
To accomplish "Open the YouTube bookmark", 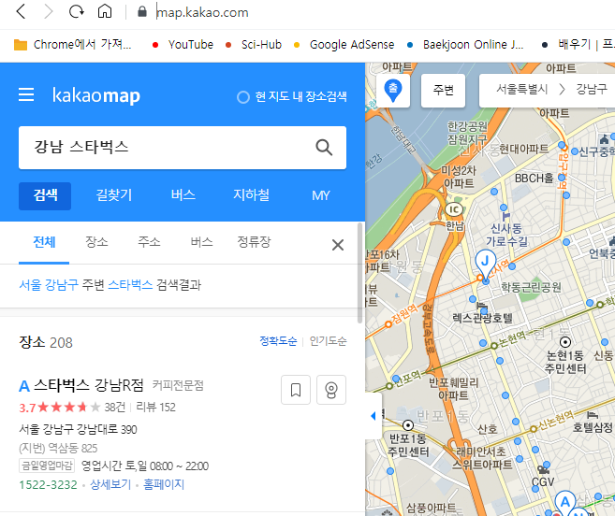I will [x=183, y=45].
